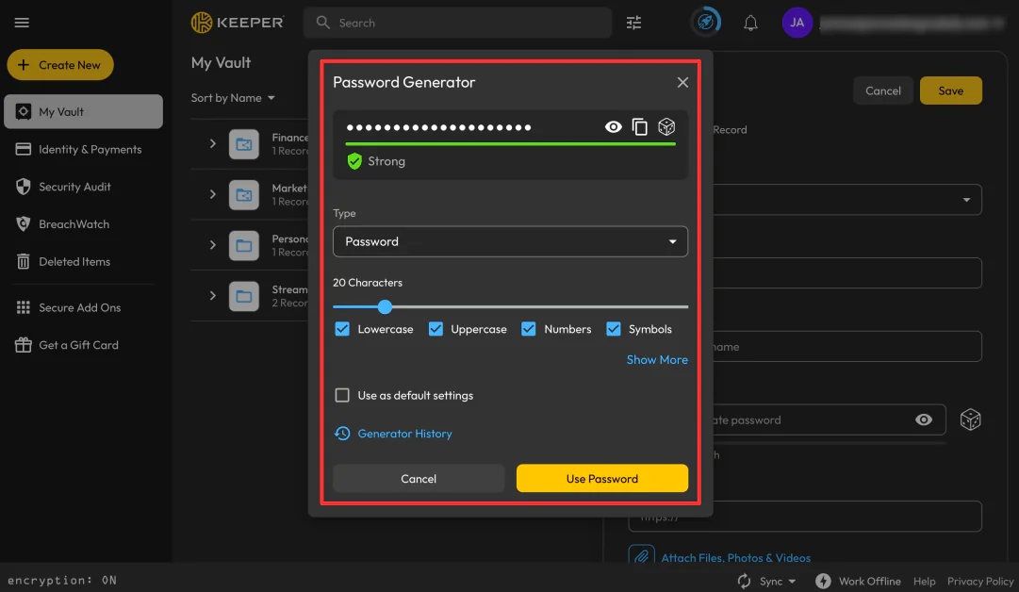Copy the generated password icon

coord(639,126)
